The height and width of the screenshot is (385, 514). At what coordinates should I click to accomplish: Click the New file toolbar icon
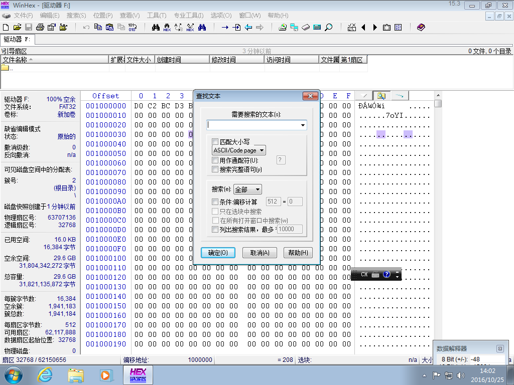click(6, 27)
